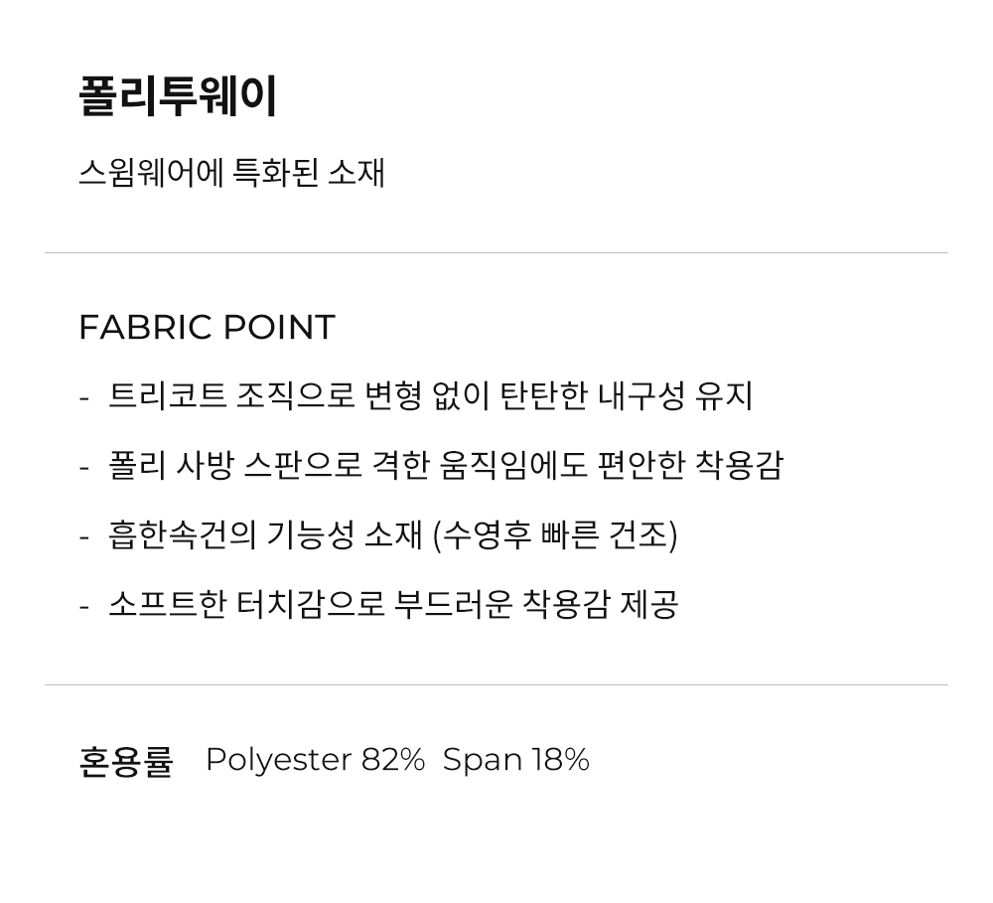Click the divider line above 혼용률
The width and height of the screenshot is (993, 903).
click(x=496, y=685)
